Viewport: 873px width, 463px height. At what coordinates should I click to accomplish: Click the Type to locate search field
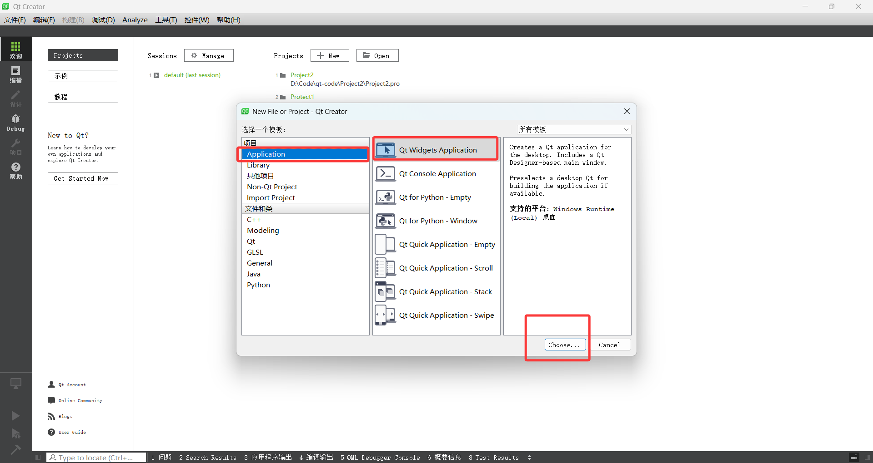coord(96,457)
